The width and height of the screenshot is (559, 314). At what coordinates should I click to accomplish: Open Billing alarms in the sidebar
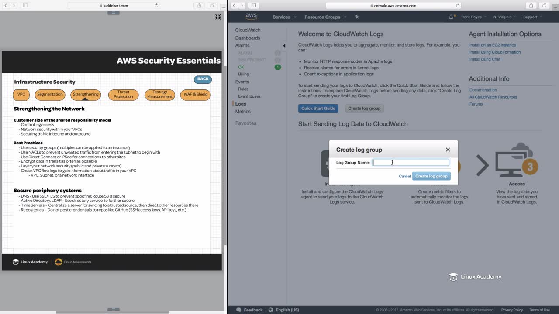[x=243, y=74]
